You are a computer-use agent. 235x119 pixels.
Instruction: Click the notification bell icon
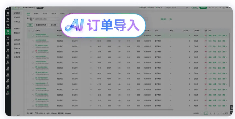point(220,7)
